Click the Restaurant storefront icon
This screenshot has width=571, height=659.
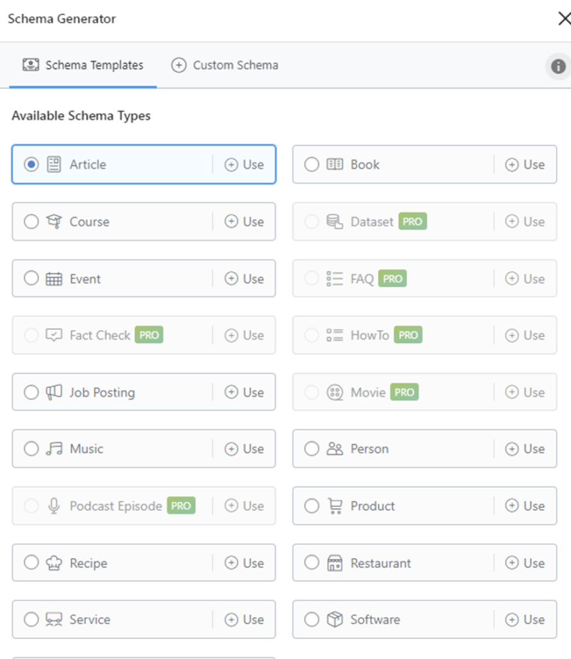[335, 562]
